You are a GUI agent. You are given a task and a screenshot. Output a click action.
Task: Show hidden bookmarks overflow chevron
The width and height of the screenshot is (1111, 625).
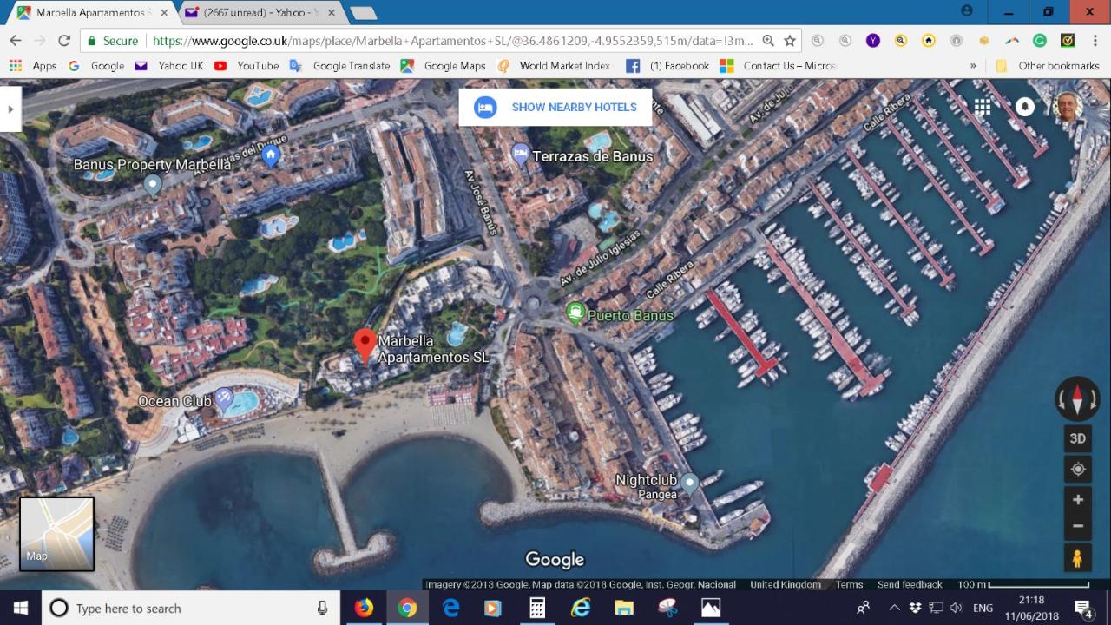click(973, 66)
